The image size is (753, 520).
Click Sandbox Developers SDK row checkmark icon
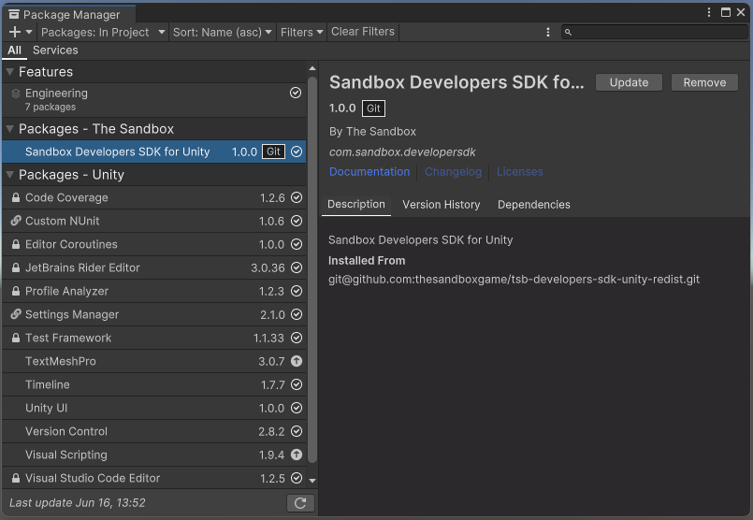pyautogui.click(x=297, y=152)
